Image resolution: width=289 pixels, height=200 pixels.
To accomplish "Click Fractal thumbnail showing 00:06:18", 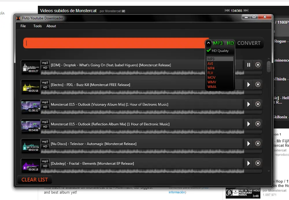I will pyautogui.click(x=31, y=166).
